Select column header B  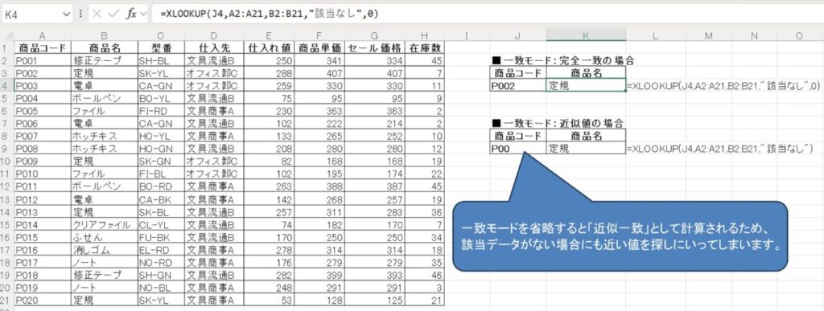pyautogui.click(x=104, y=35)
